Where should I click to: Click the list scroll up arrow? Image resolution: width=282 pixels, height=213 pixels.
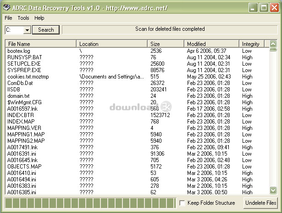tap(273, 44)
